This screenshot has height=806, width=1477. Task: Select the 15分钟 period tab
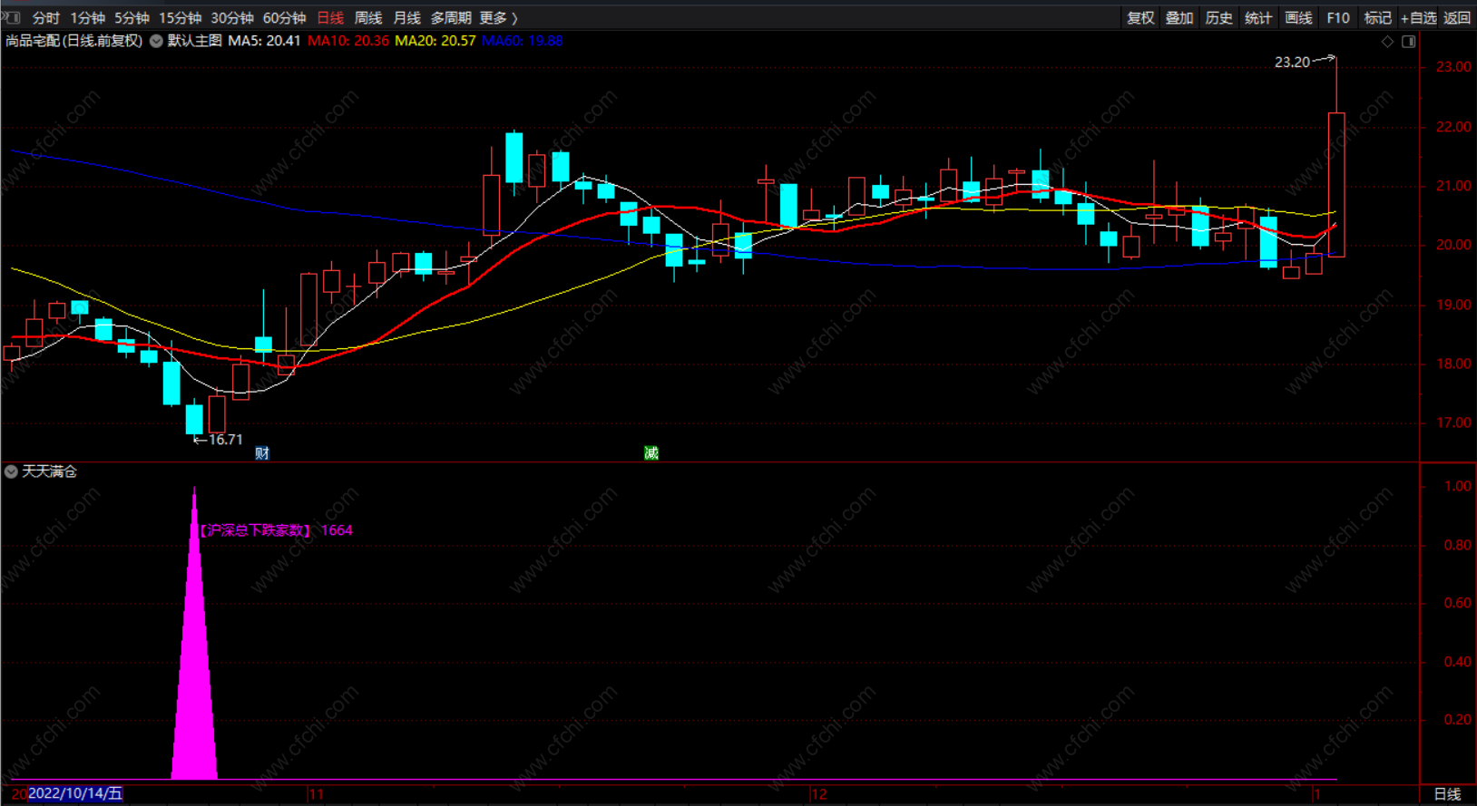181,18
